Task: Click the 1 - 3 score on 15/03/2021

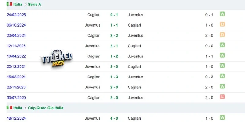Action: pos(114,77)
